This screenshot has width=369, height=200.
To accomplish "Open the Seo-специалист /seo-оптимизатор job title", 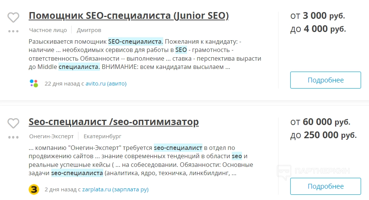I will tap(113, 122).
